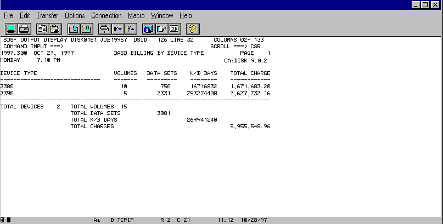The image size is (443, 224).
Task: Open the Help menu
Action: click(x=186, y=16)
